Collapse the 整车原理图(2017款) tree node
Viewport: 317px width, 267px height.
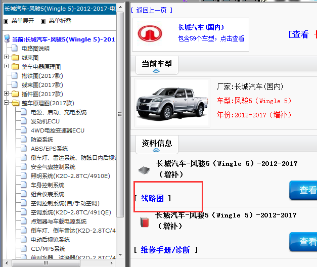(x=6, y=102)
